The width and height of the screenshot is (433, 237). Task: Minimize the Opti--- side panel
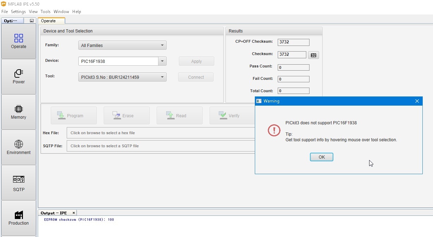pyautogui.click(x=32, y=21)
